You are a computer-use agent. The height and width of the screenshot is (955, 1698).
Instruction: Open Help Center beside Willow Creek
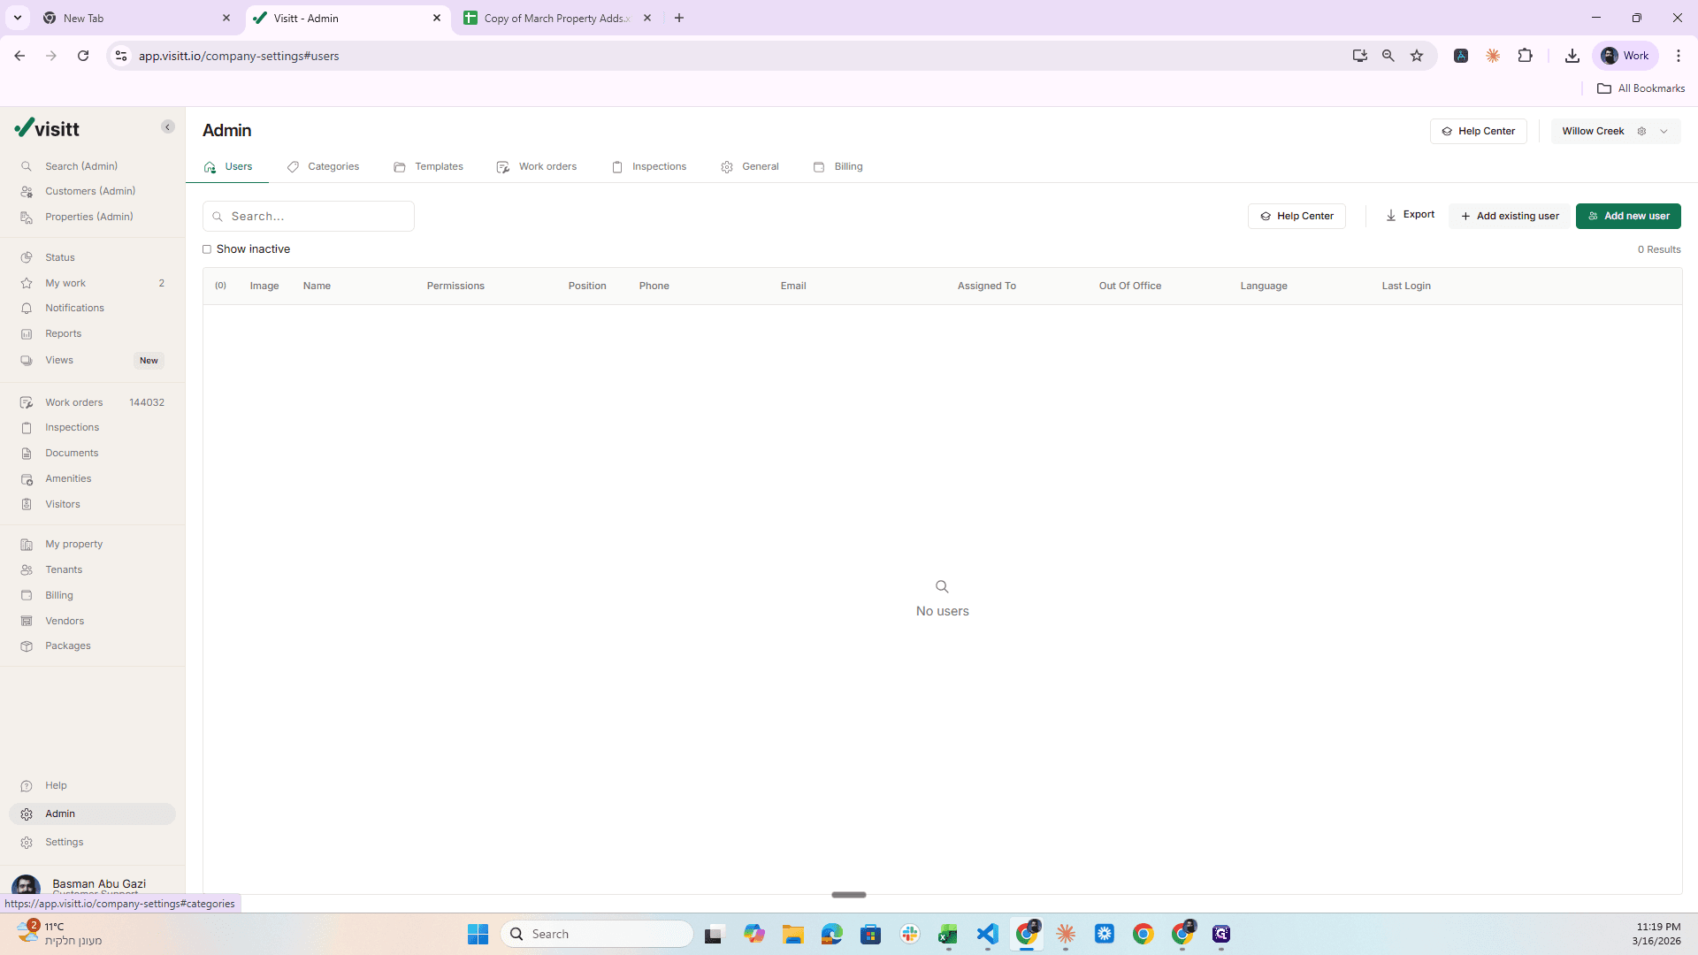1478,131
